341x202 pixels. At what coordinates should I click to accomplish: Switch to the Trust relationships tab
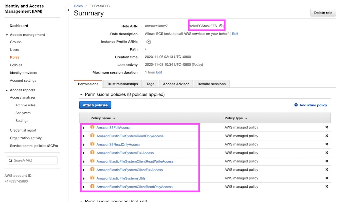pos(123,84)
